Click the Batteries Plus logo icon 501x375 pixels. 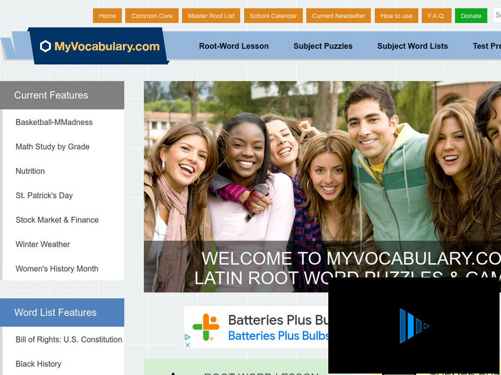[206, 327]
